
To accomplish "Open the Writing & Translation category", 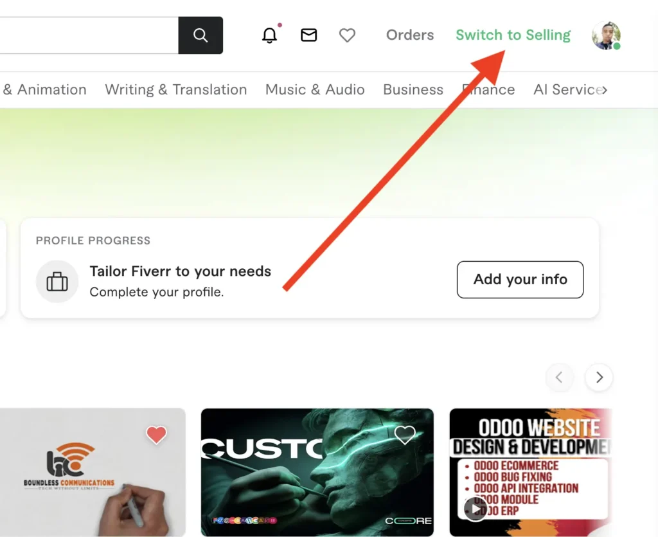I will point(176,89).
